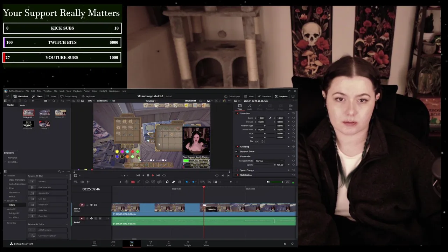
Task: Open the Timeline menu
Action: [x=47, y=91]
